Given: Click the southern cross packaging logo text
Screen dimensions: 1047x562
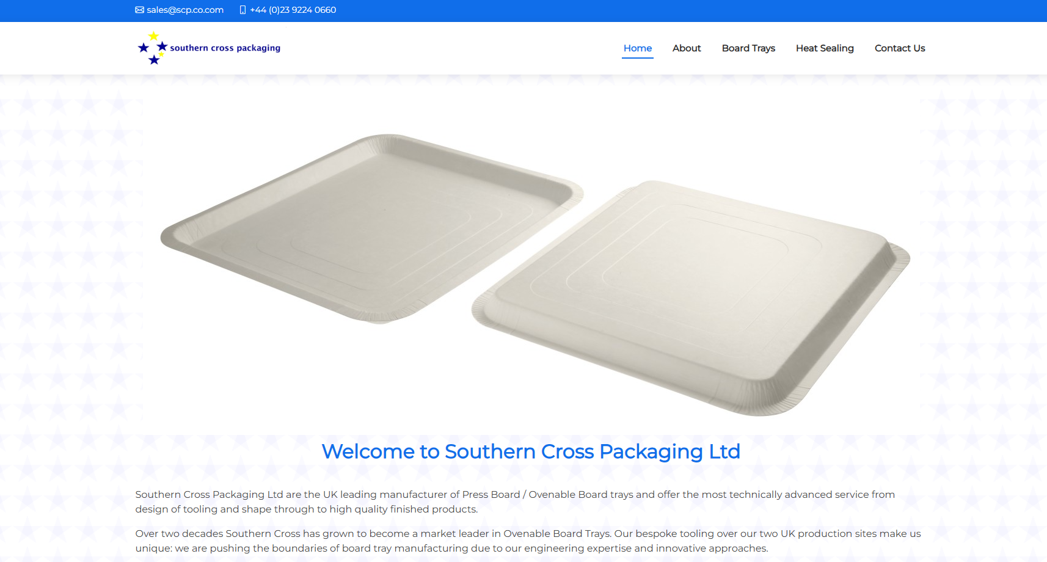Looking at the screenshot, I should [x=225, y=48].
